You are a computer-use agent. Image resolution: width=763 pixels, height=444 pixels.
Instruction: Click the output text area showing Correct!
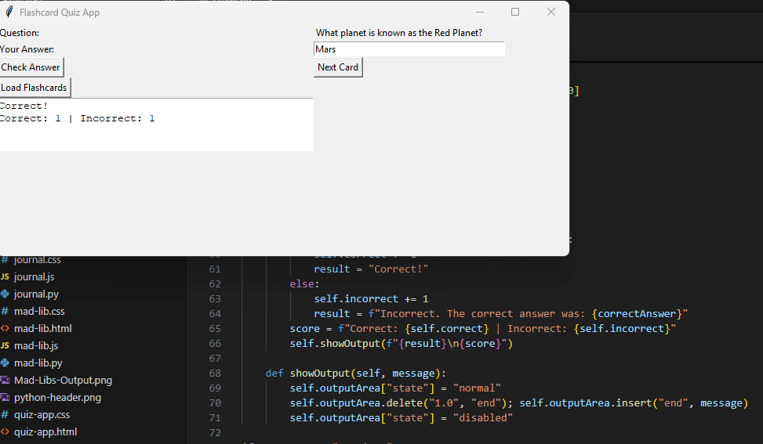click(156, 125)
